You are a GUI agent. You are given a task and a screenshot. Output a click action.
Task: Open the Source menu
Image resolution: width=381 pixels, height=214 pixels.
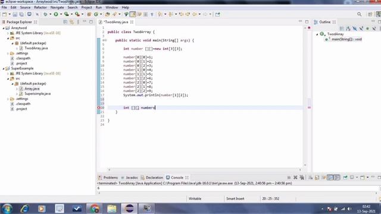25,8
